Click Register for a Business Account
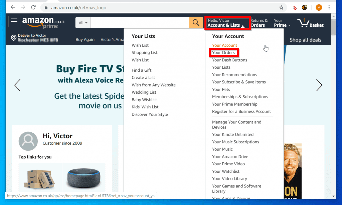342x205 pixels. [241, 111]
